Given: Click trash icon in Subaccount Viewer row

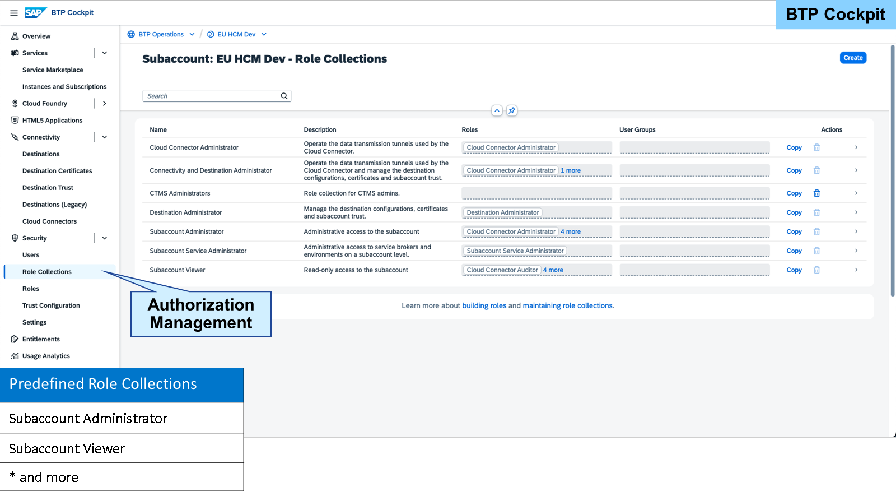Looking at the screenshot, I should (x=816, y=270).
